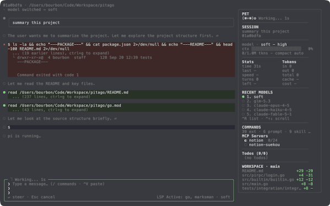Click the empty '$' command line row
This screenshot has height=206, width=330.
point(121,127)
